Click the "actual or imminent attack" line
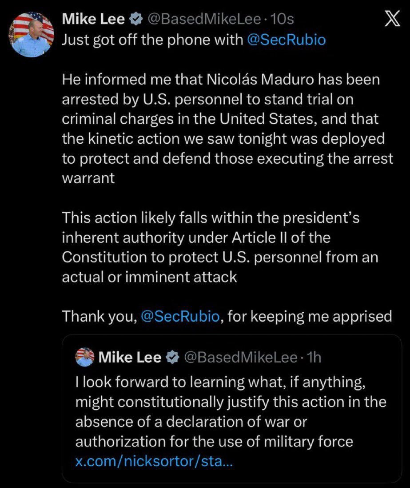Image resolution: width=410 pixels, height=488 pixels. point(149,277)
